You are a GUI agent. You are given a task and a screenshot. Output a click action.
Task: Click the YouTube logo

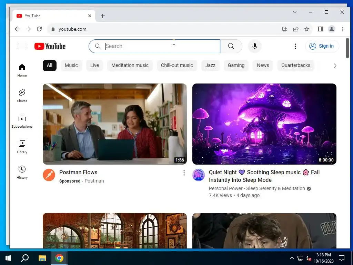coord(50,46)
